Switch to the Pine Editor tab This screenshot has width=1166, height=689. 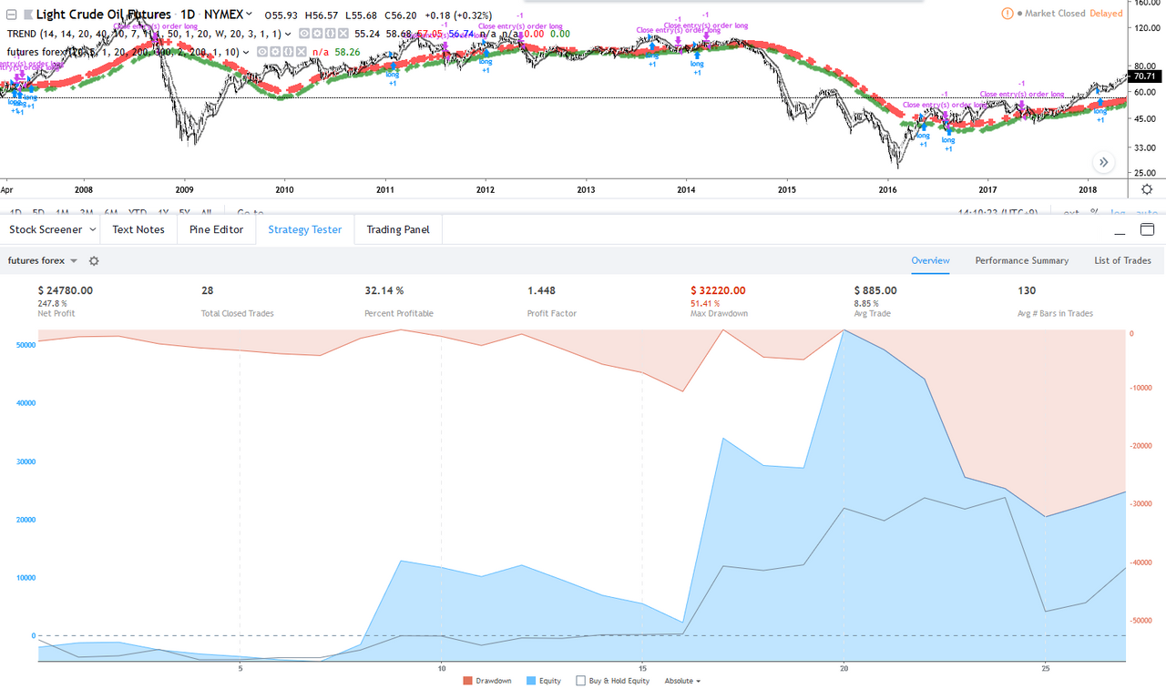[x=216, y=229]
